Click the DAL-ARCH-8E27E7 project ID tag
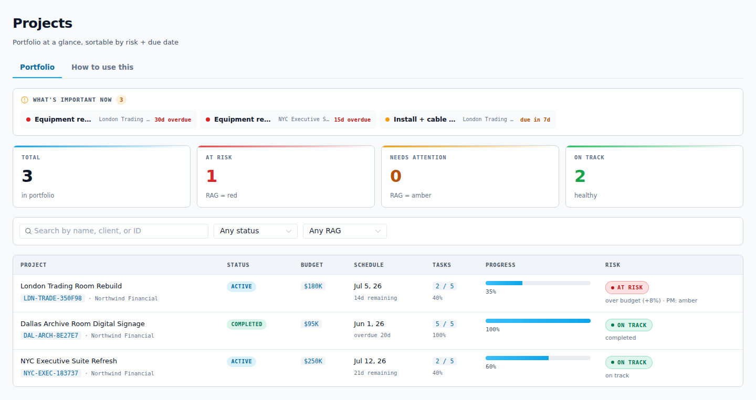This screenshot has width=756, height=400. point(51,336)
